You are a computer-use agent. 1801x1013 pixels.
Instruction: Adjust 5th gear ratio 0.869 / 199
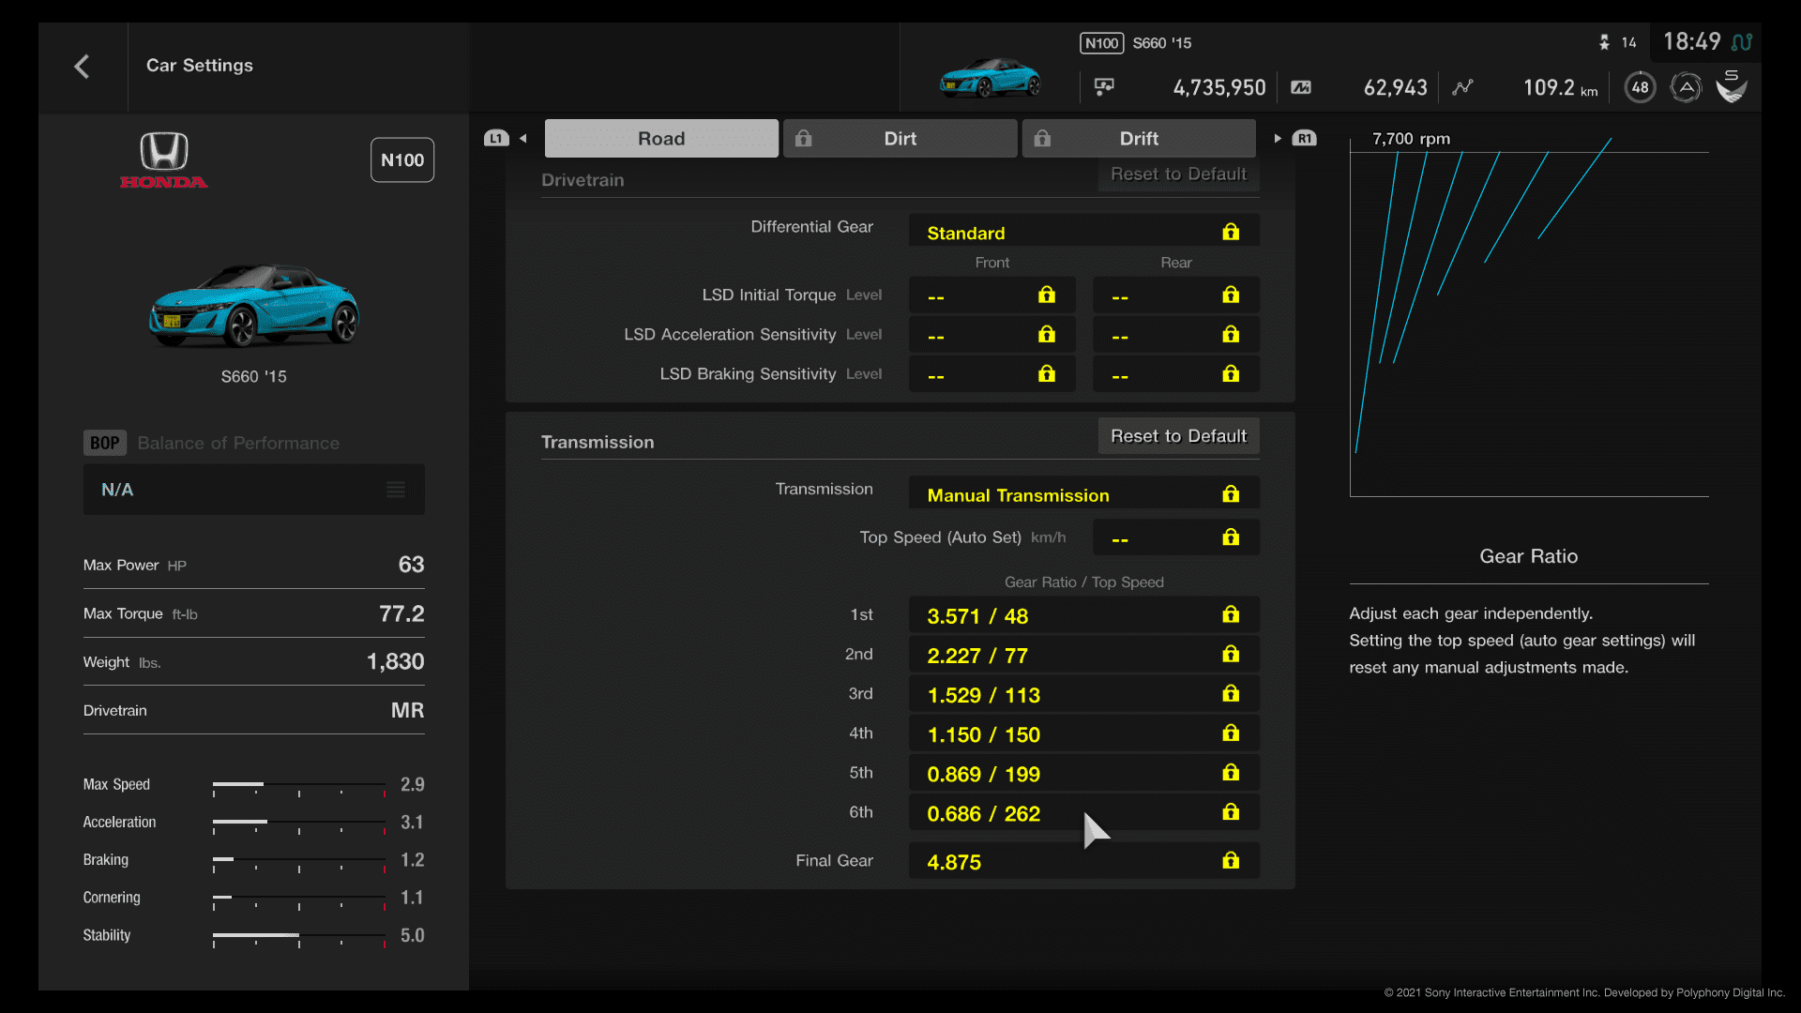(1083, 773)
